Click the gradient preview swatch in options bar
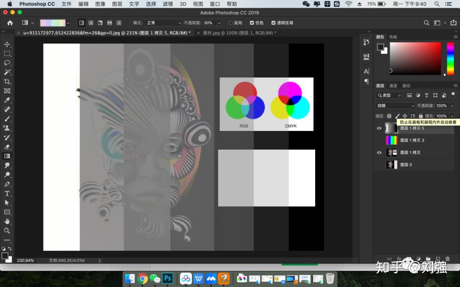 (x=53, y=23)
